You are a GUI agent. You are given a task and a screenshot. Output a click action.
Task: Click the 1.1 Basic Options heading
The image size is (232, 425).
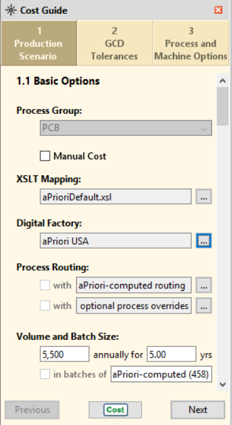point(58,81)
